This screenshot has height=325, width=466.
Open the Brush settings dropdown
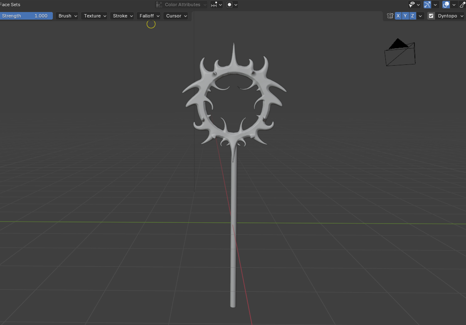(67, 16)
